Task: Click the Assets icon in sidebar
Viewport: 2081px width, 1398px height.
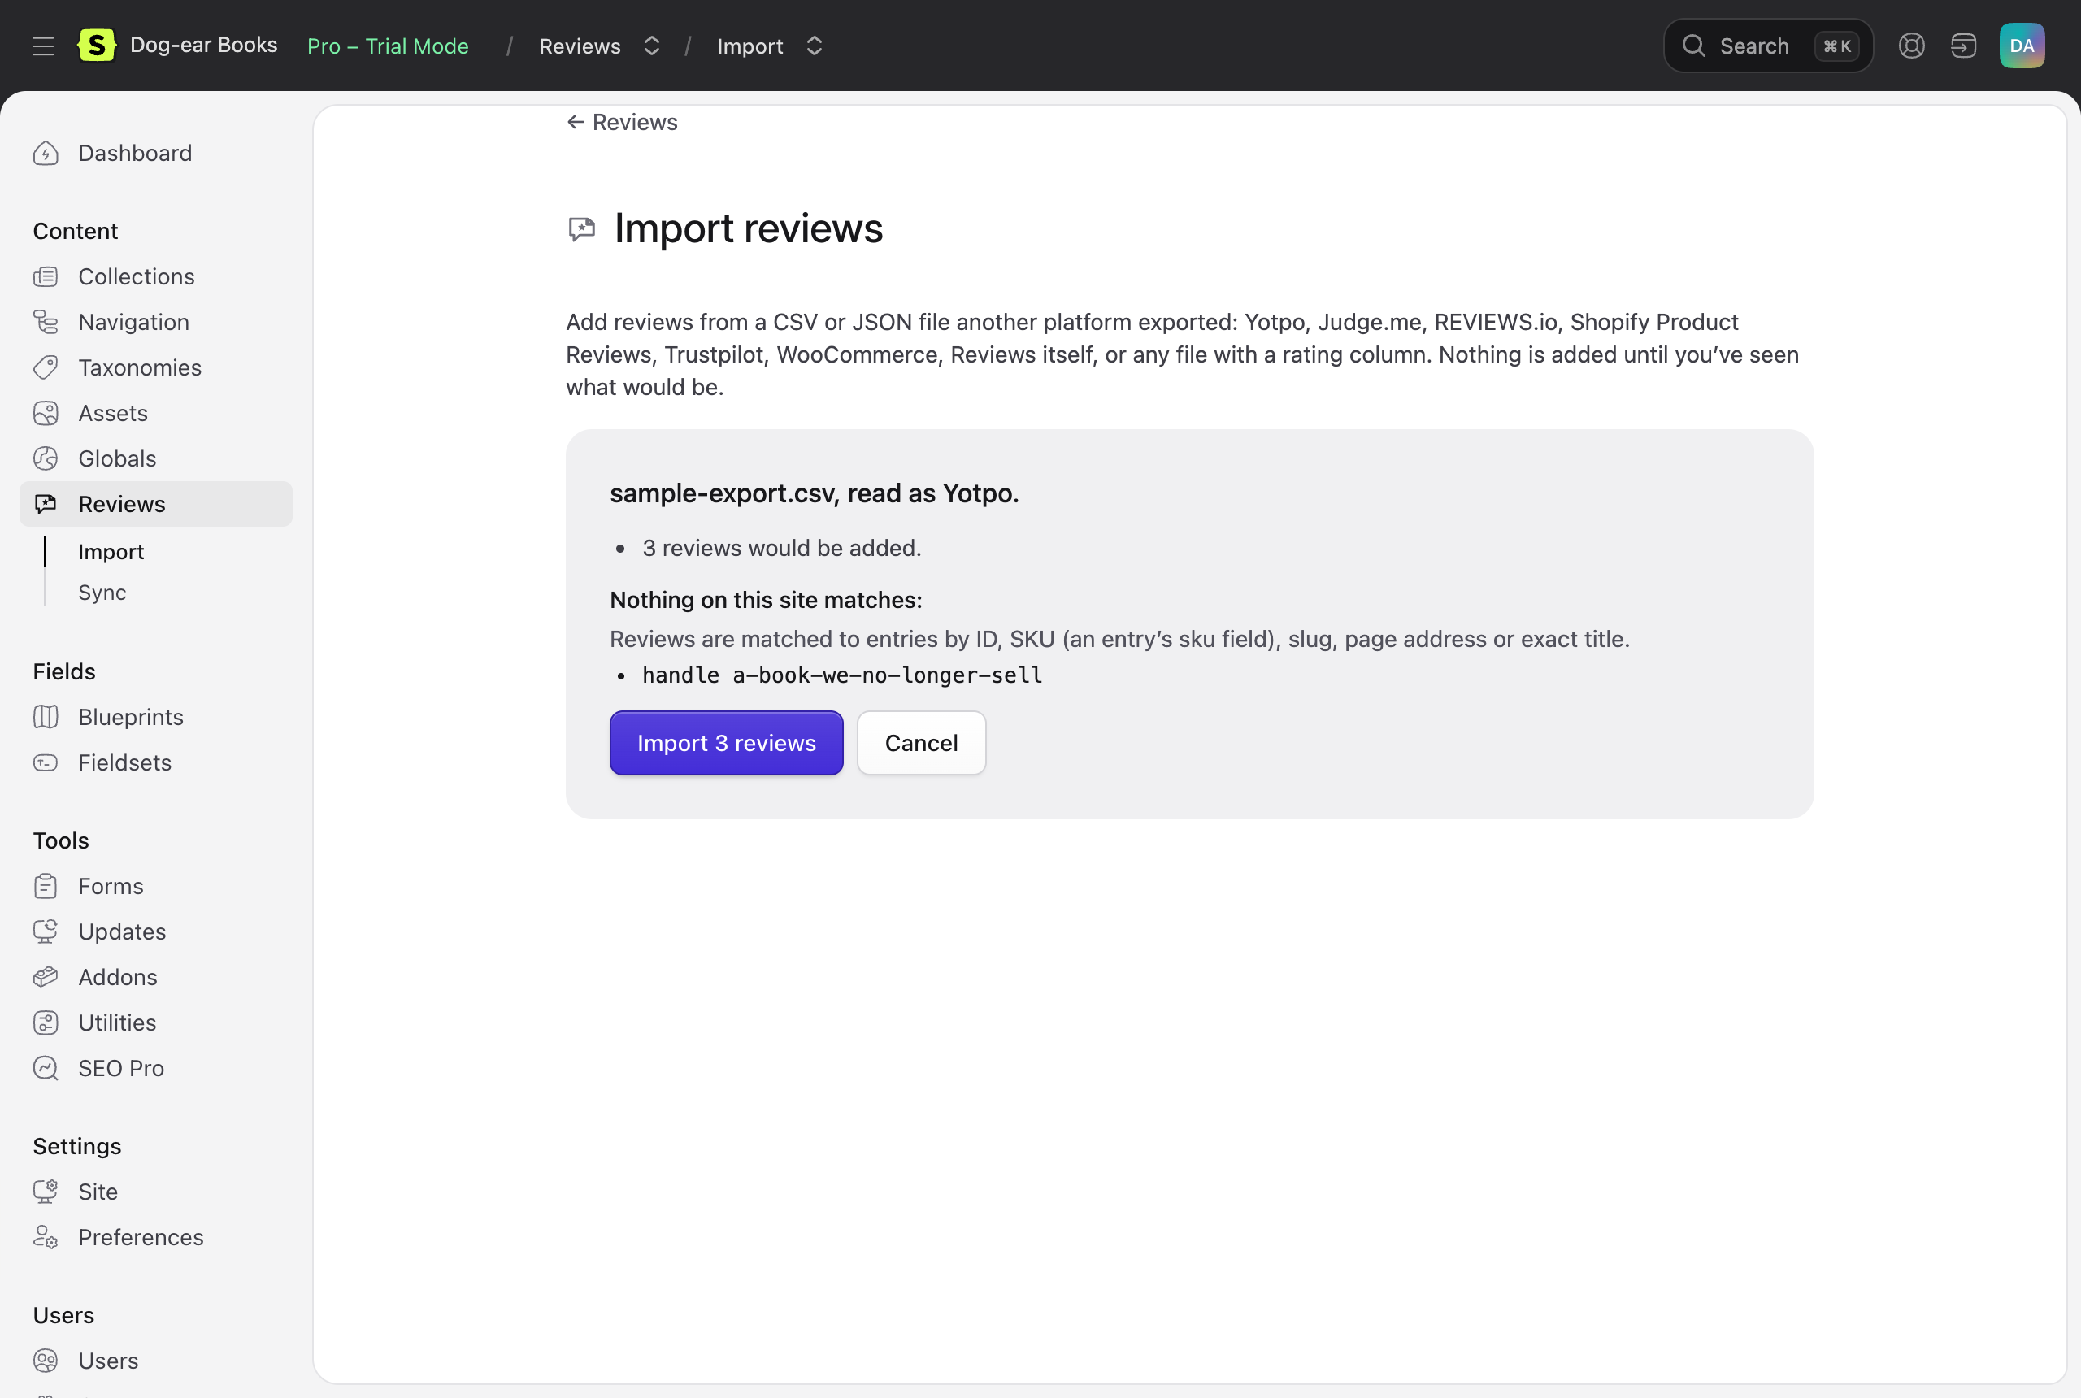Action: [x=46, y=413]
